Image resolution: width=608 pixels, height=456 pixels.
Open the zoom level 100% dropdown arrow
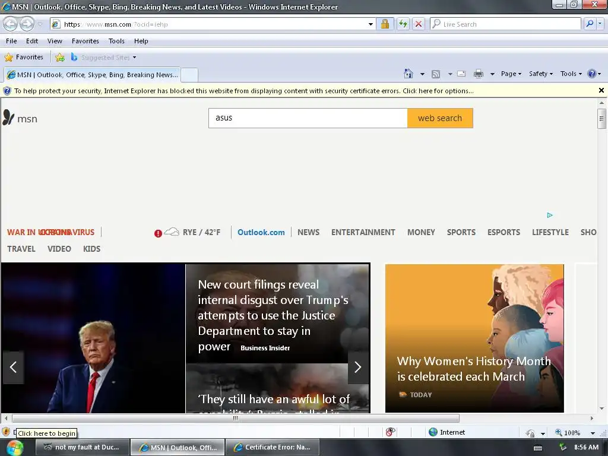(593, 433)
